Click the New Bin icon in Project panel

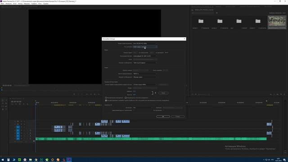point(278,94)
